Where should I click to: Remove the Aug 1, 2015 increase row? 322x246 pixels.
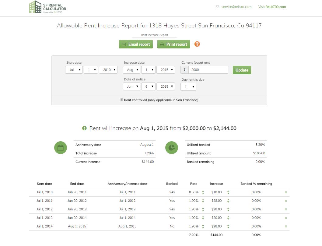point(286,227)
